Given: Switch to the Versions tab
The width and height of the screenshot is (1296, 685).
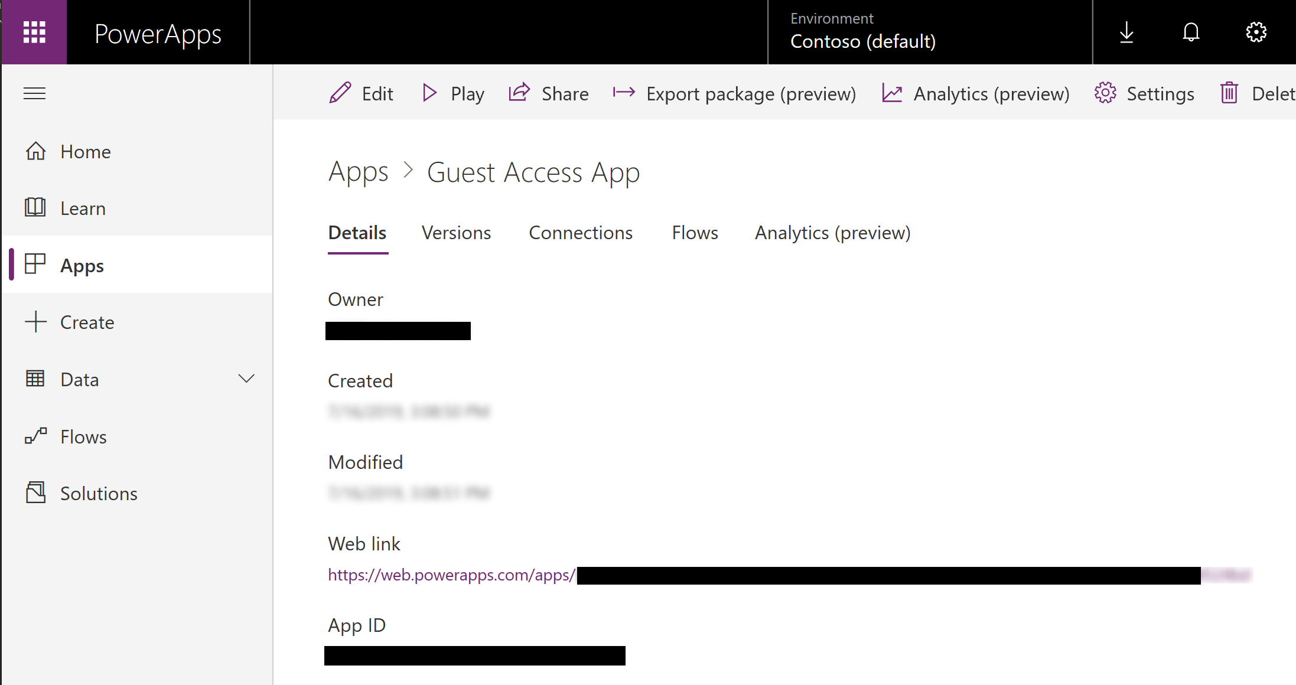Looking at the screenshot, I should click(x=457, y=231).
